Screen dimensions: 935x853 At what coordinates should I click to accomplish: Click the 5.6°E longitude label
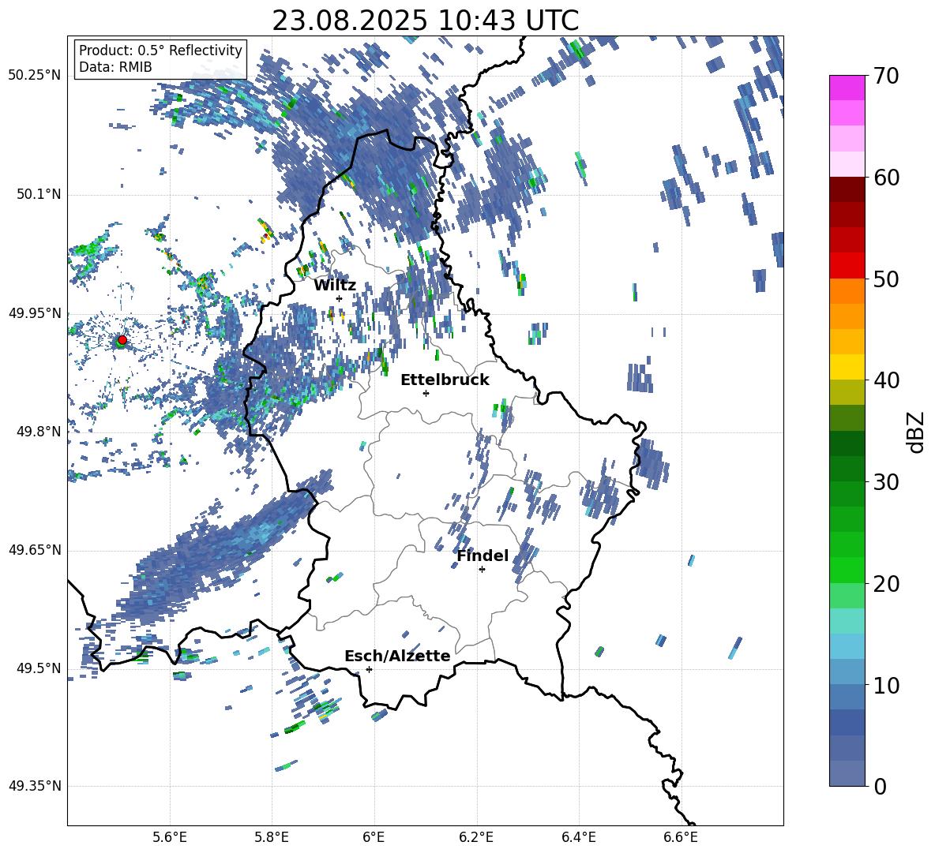170,837
